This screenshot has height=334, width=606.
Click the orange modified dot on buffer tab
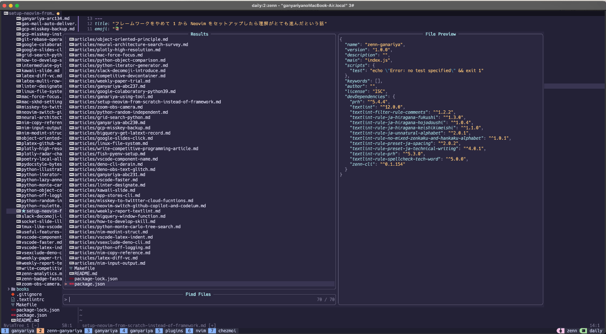tap(58, 13)
